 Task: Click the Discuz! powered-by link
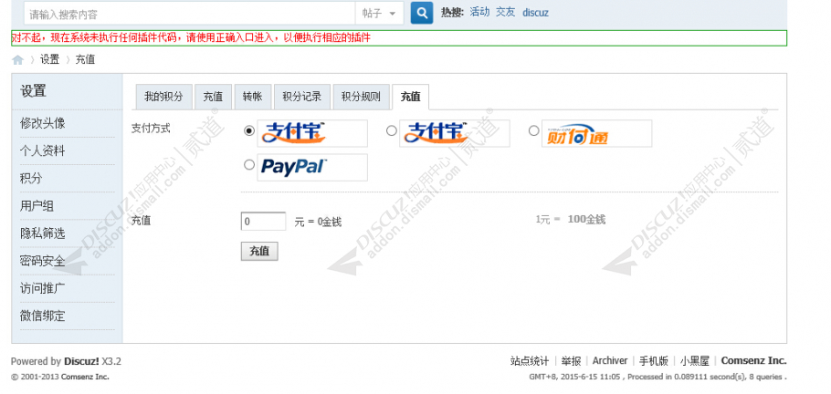[81, 362]
